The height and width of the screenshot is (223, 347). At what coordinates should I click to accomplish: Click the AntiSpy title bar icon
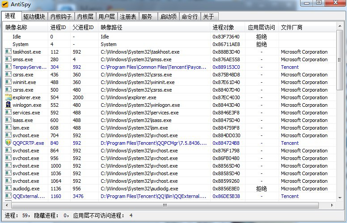pyautogui.click(x=5, y=4)
